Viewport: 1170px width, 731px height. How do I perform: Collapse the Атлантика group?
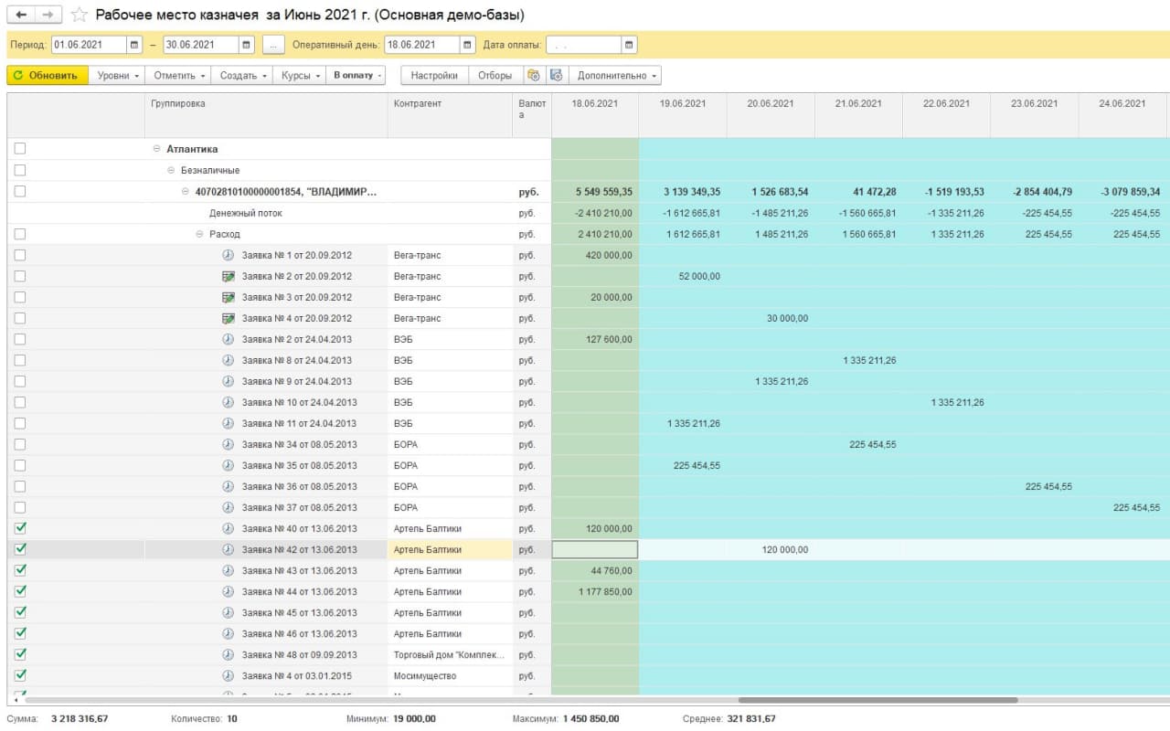pos(156,149)
